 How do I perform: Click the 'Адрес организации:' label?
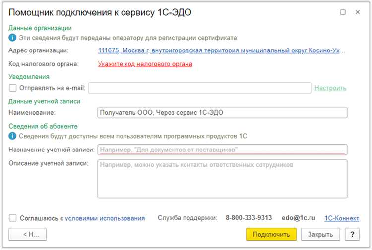point(38,50)
